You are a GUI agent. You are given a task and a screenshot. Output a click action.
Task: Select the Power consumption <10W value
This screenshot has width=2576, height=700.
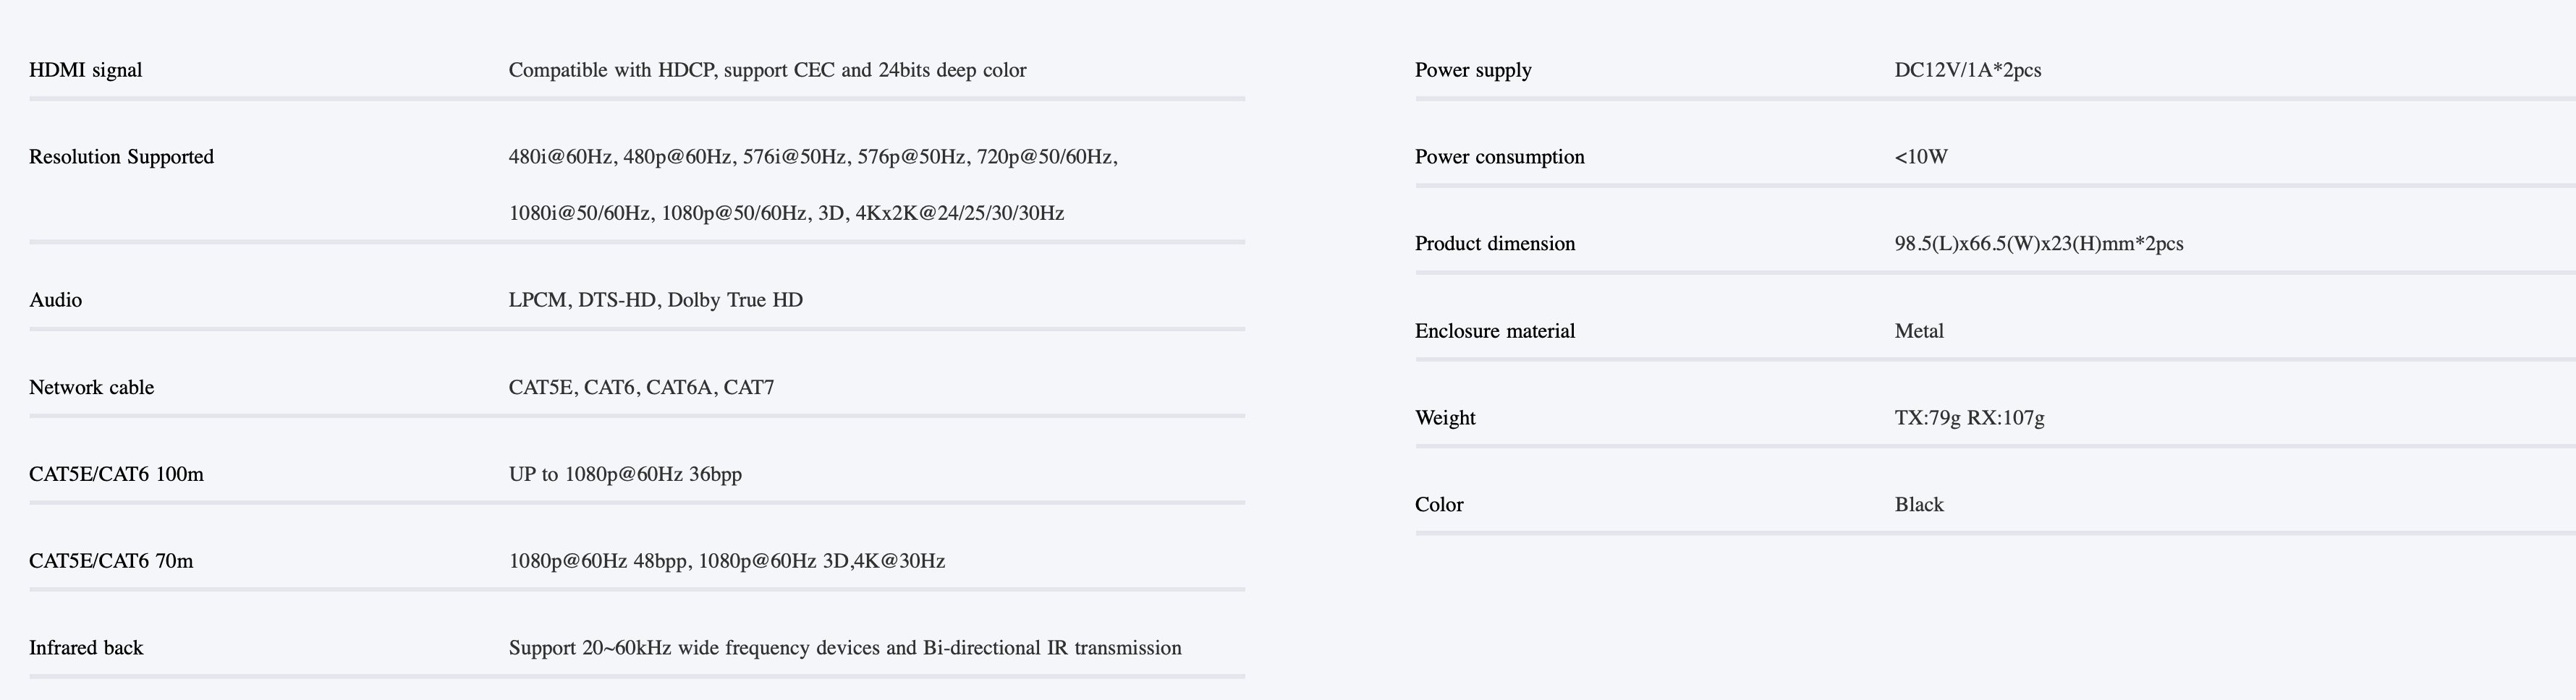coord(1920,157)
